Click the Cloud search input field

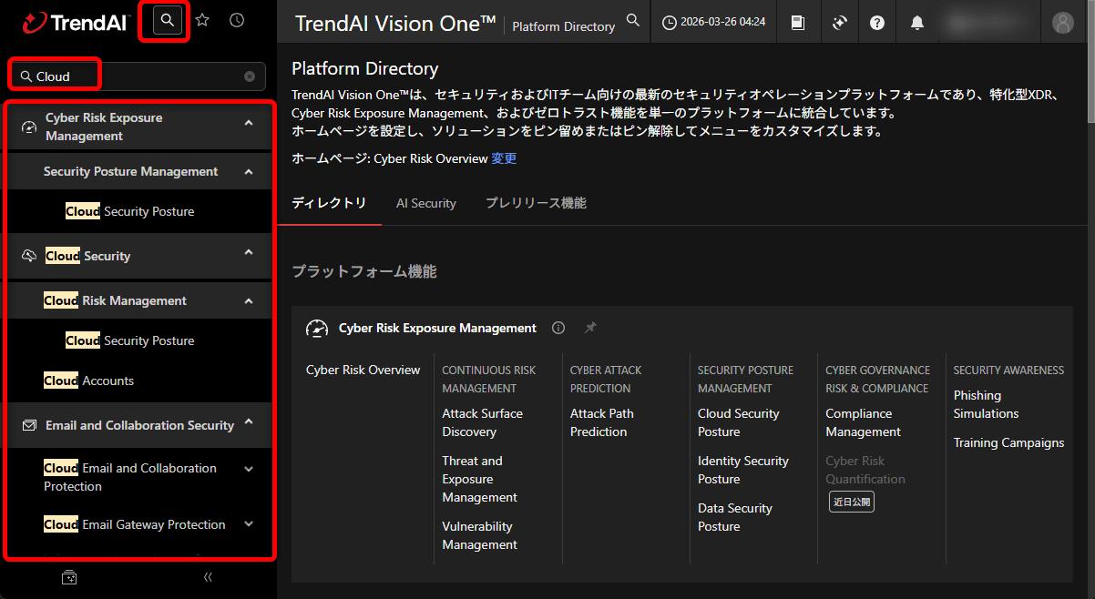138,76
